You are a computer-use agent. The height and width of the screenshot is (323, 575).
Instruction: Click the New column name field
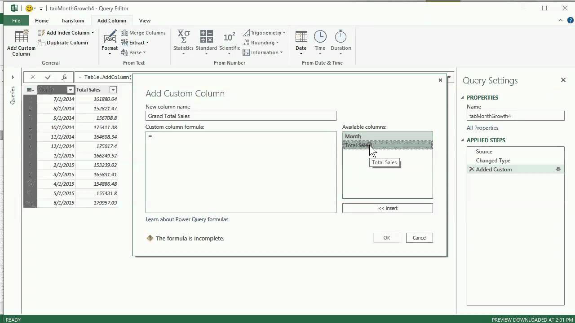[x=241, y=116]
